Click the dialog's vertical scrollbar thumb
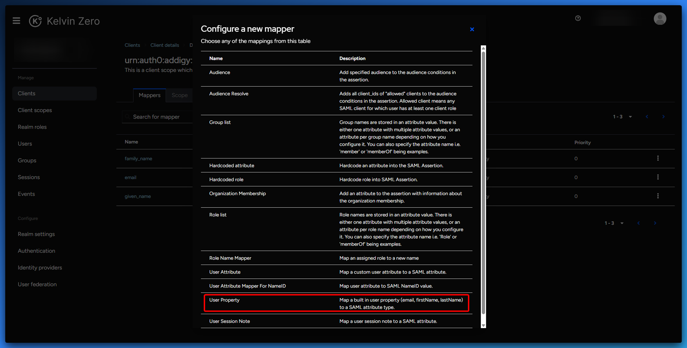This screenshot has width=687, height=348. (x=483, y=183)
